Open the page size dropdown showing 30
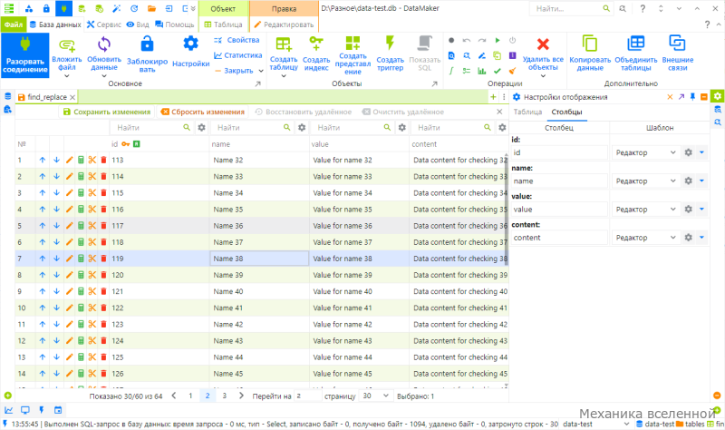Screen dimensions: 725x430 375,396
